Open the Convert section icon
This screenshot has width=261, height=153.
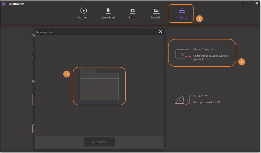(x=83, y=11)
